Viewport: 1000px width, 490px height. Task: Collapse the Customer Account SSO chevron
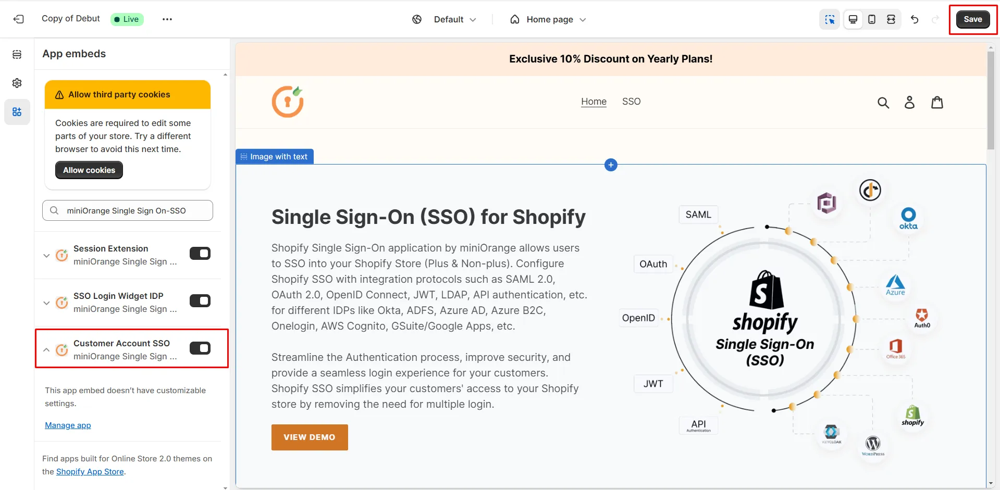click(x=46, y=350)
